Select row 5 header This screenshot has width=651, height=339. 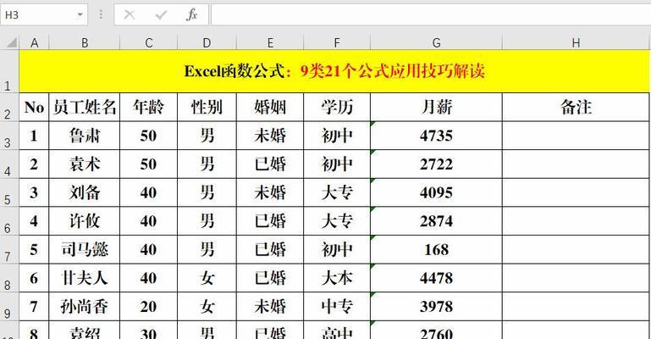click(x=9, y=192)
